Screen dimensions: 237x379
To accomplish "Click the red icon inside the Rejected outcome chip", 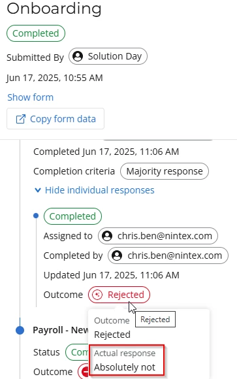I will (x=97, y=295).
